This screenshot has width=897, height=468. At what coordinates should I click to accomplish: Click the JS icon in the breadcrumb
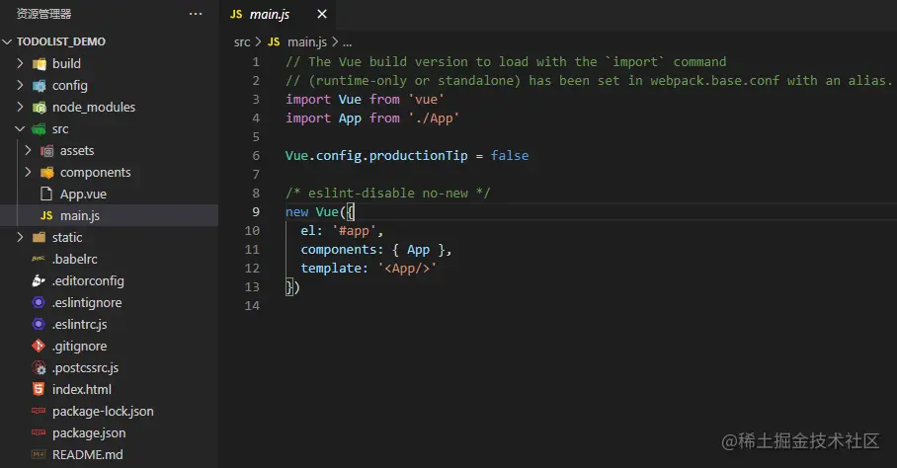(x=274, y=41)
